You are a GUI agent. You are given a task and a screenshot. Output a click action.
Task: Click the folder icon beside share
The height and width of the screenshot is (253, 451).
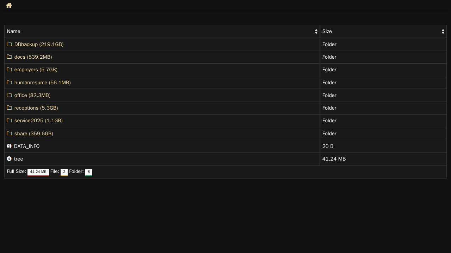(x=10, y=134)
